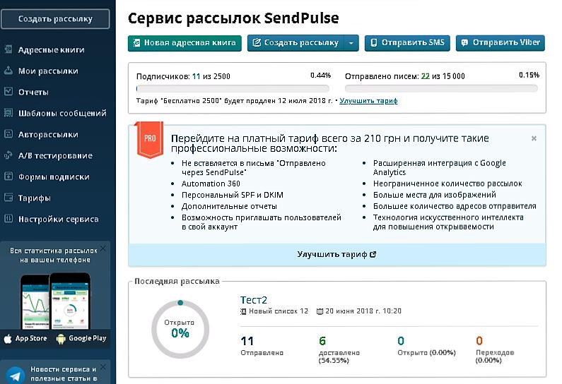562x384 pixels.
Task: Expand the Создать рассылку dropdown arrow
Action: point(351,43)
